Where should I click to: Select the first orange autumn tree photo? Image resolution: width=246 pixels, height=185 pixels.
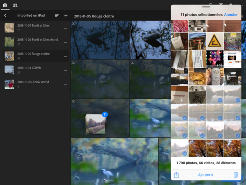click(x=197, y=148)
